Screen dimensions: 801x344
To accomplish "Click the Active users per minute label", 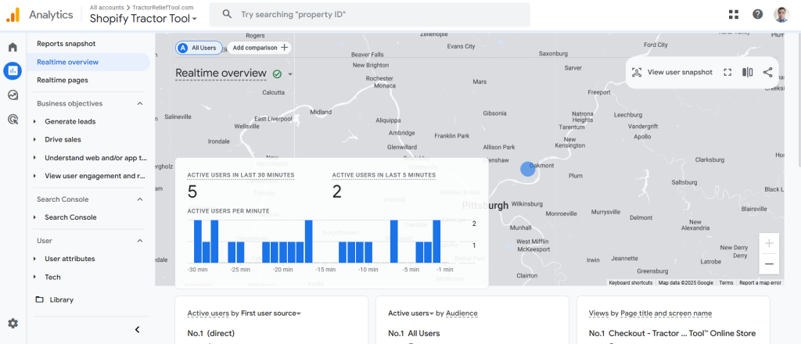I will (228, 211).
